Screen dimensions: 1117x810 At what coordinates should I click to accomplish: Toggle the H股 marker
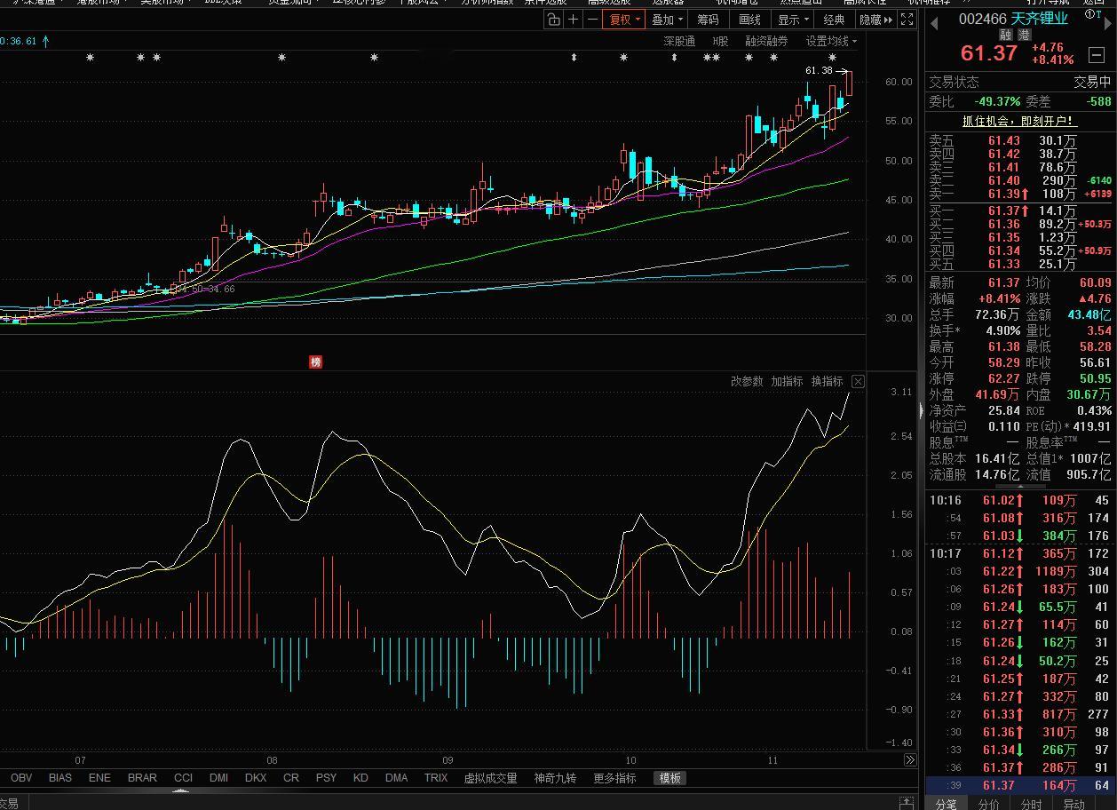720,41
